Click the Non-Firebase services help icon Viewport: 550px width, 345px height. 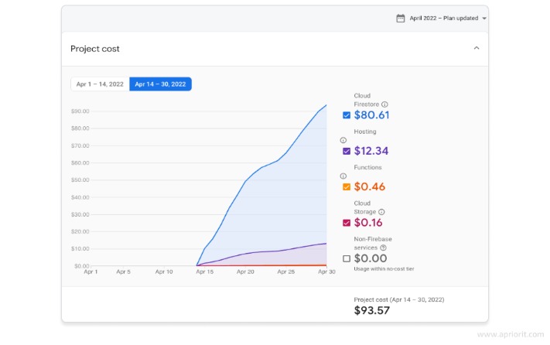(x=383, y=248)
